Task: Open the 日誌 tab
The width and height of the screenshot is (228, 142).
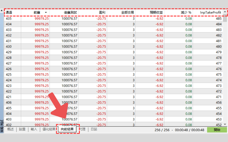Action: click(94, 129)
